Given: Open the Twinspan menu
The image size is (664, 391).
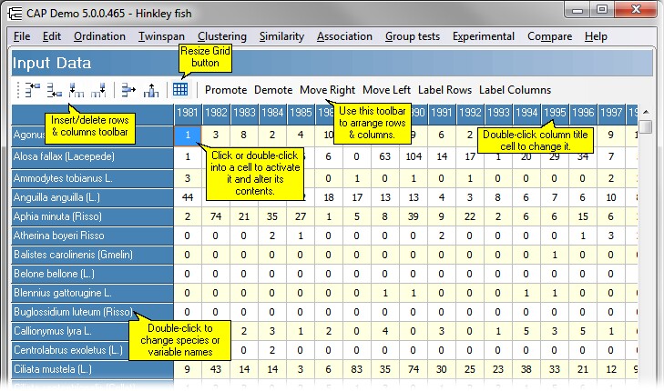Looking at the screenshot, I should tap(161, 36).
